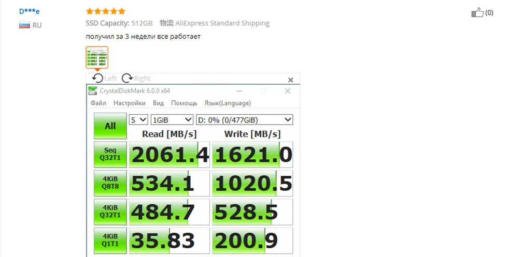The width and height of the screenshot is (511, 257).
Task: Rotate the review image left
Action: click(x=97, y=78)
